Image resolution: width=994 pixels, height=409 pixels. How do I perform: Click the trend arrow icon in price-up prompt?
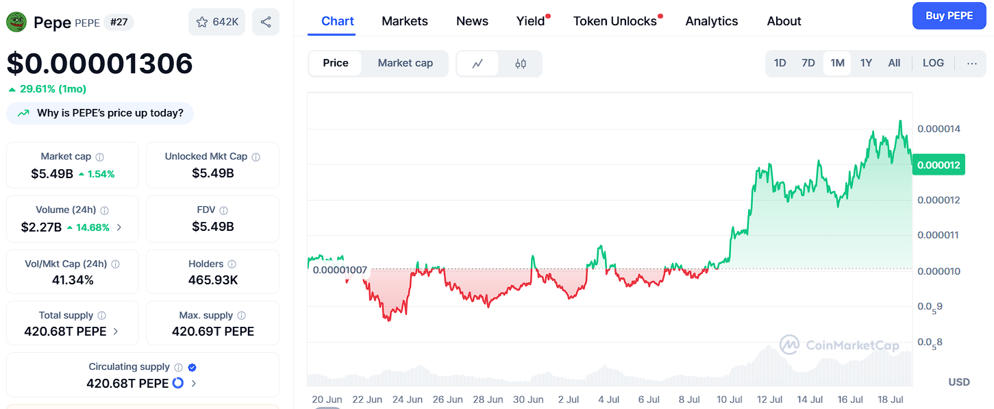[x=24, y=113]
